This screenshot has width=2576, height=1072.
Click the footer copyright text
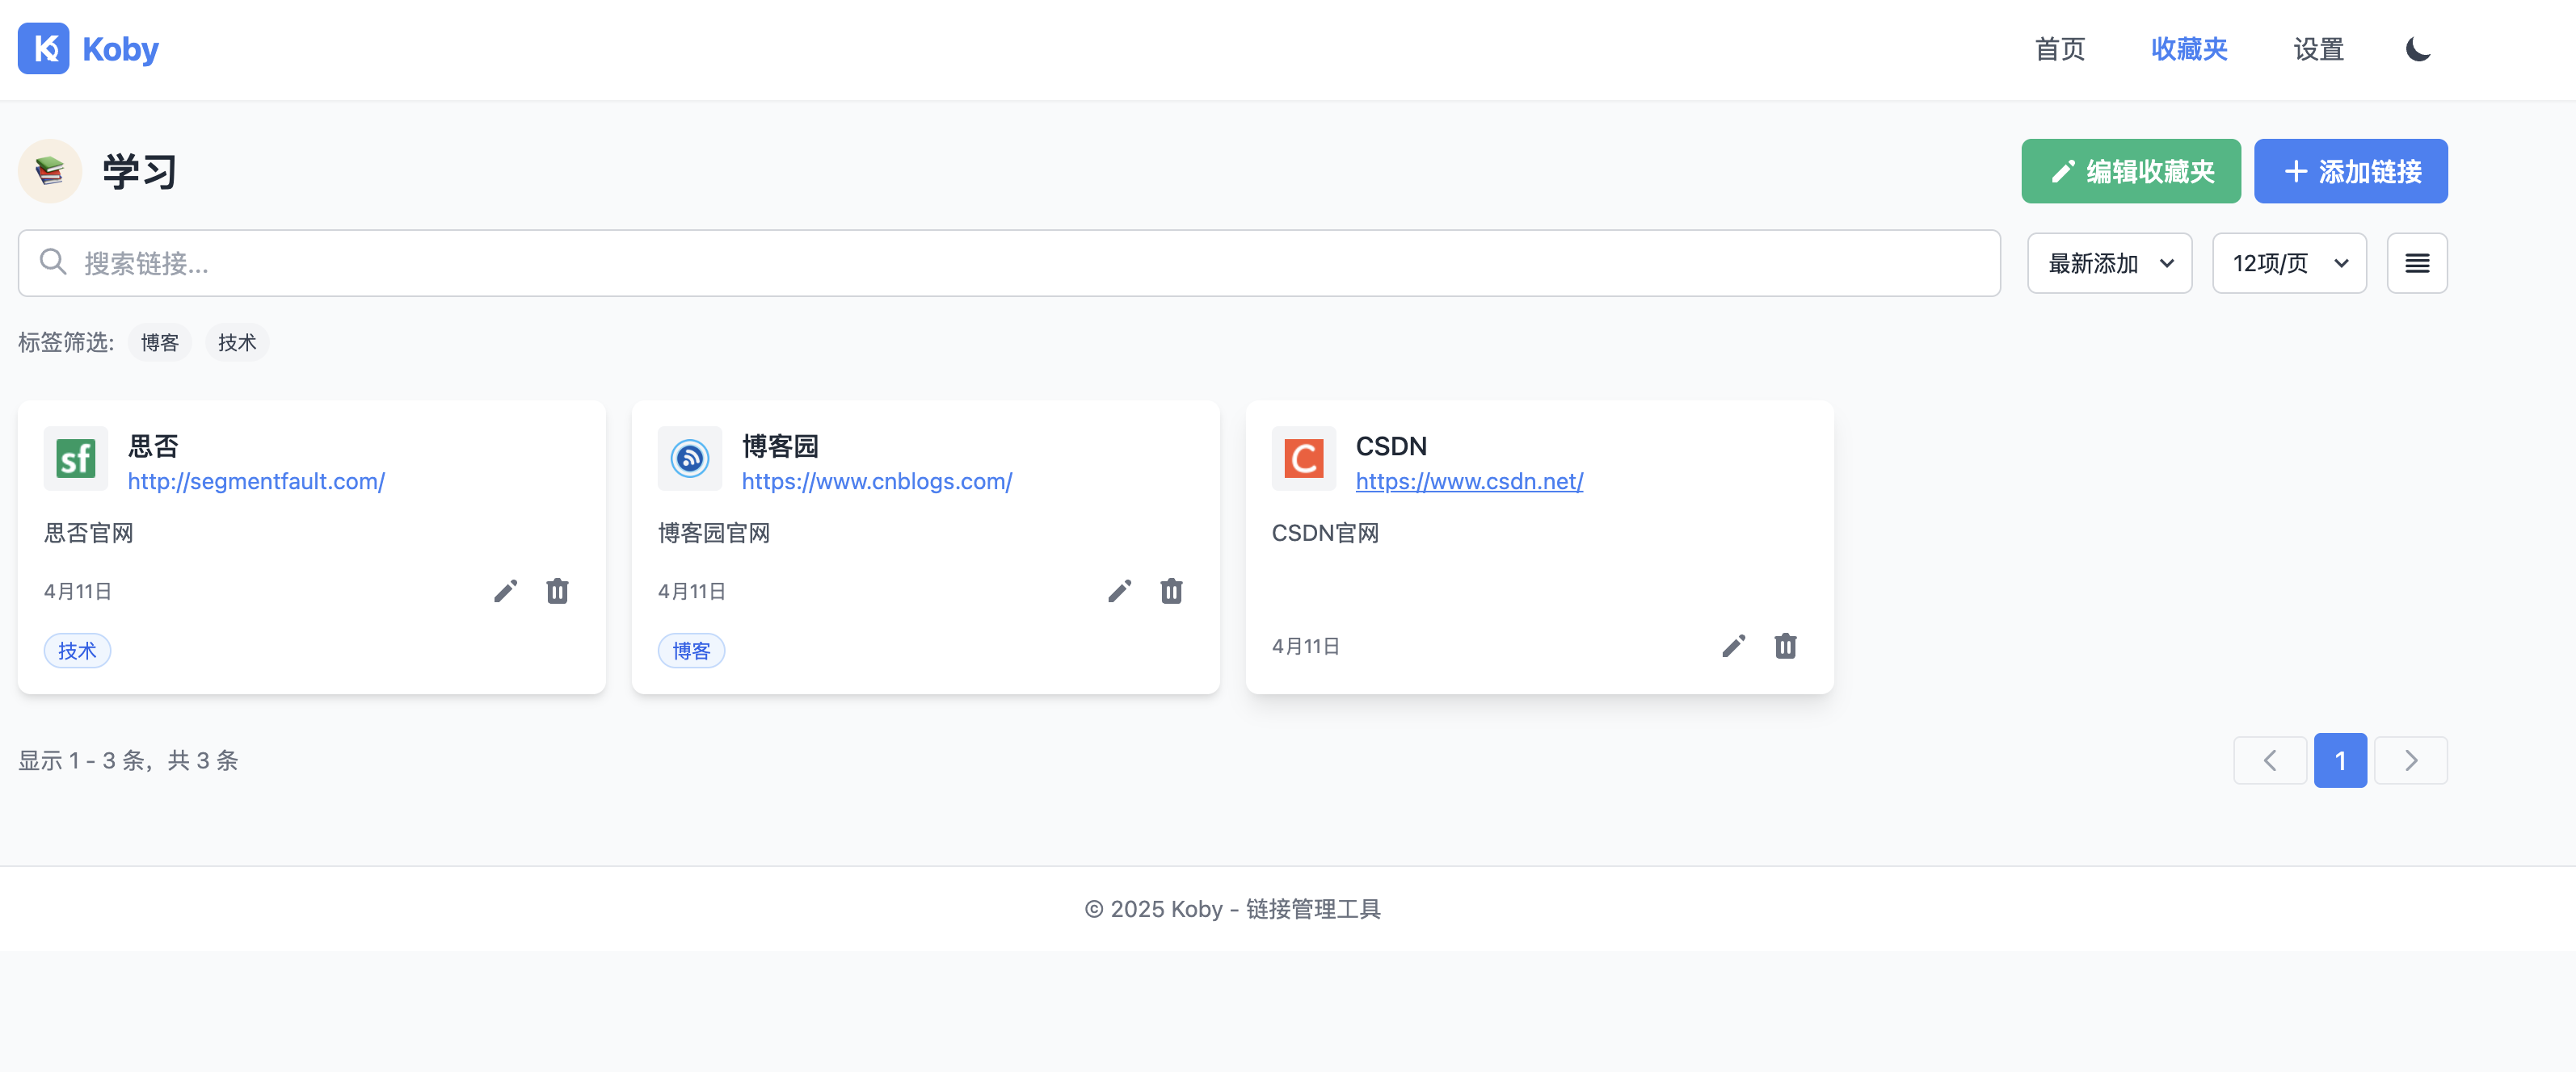click(1232, 908)
